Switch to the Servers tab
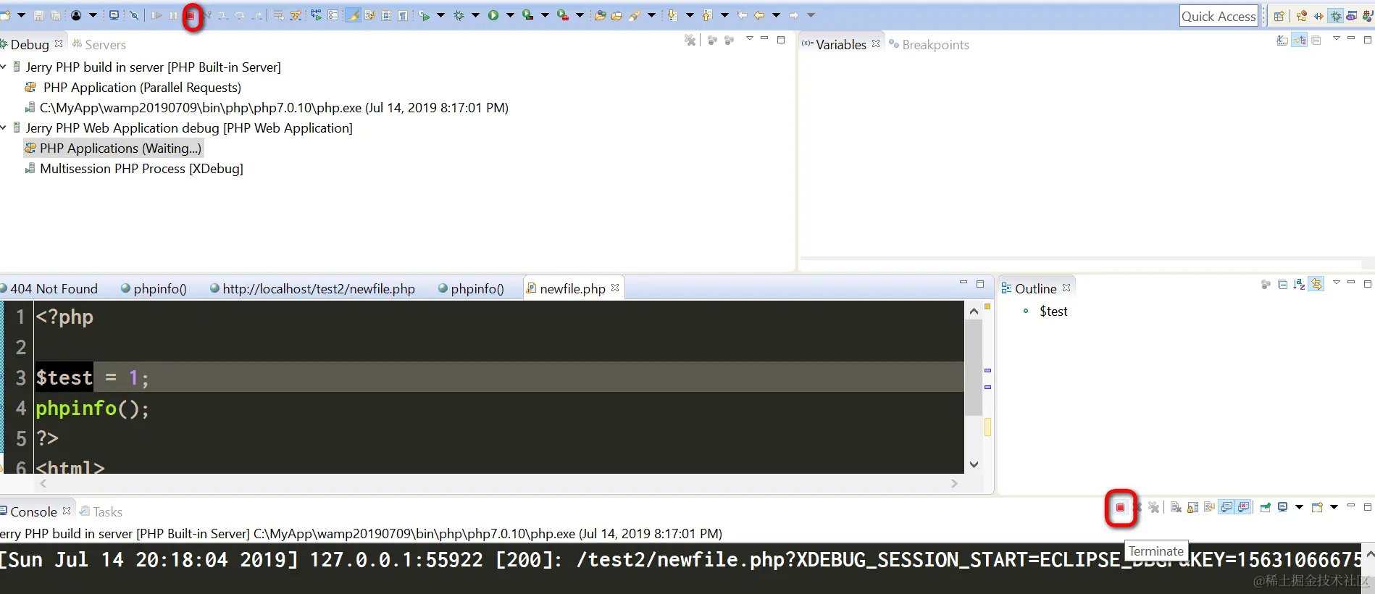The height and width of the screenshot is (594, 1375). tap(99, 44)
